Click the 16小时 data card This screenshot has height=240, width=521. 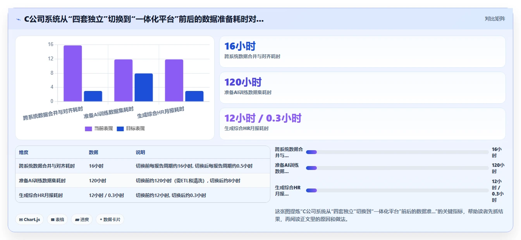(x=362, y=52)
